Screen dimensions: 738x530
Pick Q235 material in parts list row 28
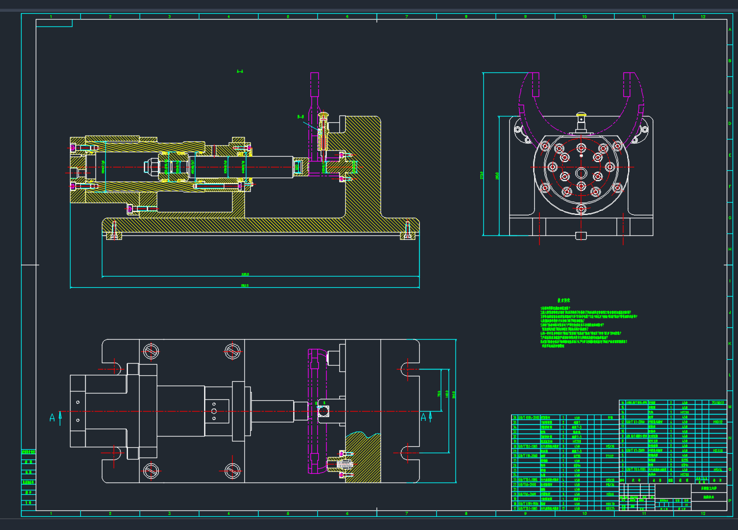pos(577,456)
